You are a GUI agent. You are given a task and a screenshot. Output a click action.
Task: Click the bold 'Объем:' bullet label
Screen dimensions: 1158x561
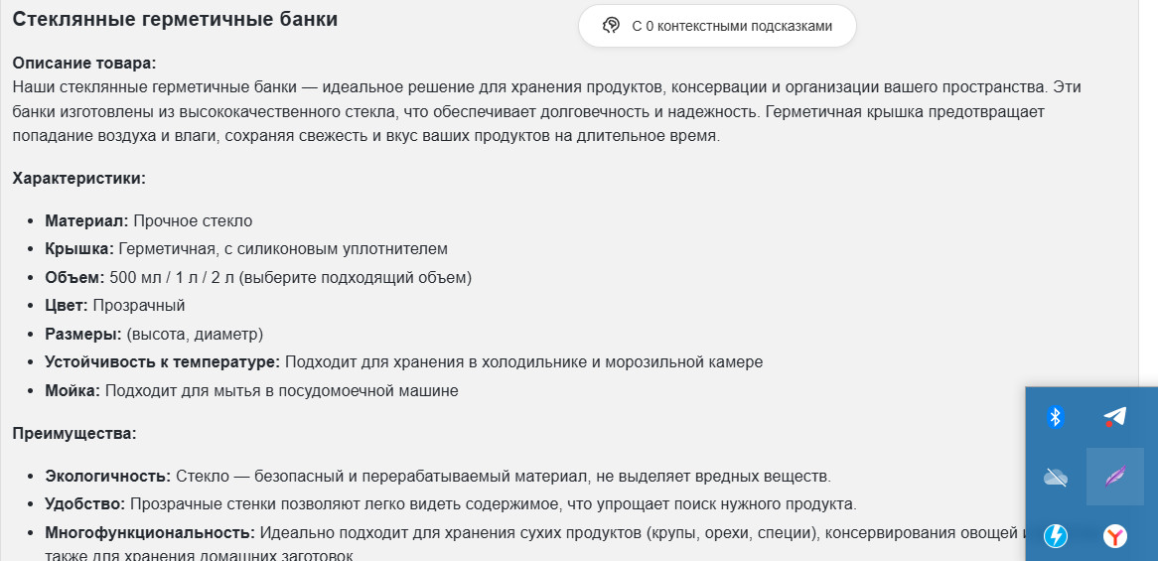[74, 277]
